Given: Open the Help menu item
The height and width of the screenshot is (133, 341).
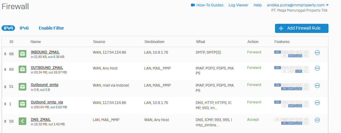Looking at the screenshot, I should click(x=258, y=5).
